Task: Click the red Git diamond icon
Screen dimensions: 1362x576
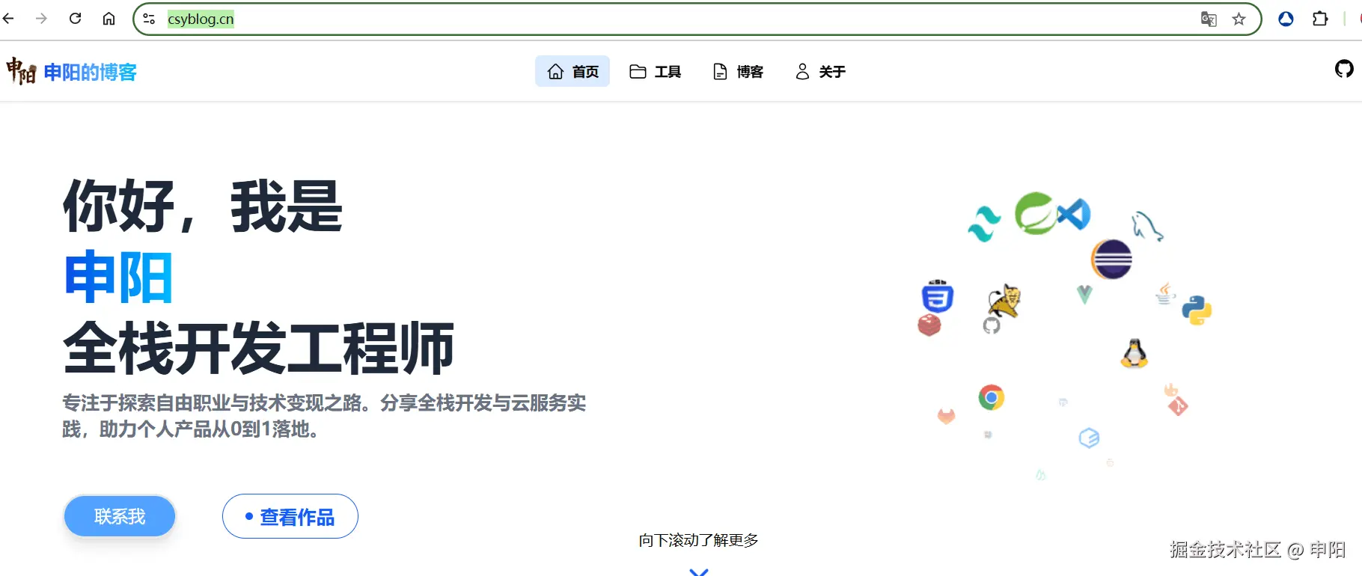Action: 1178,406
